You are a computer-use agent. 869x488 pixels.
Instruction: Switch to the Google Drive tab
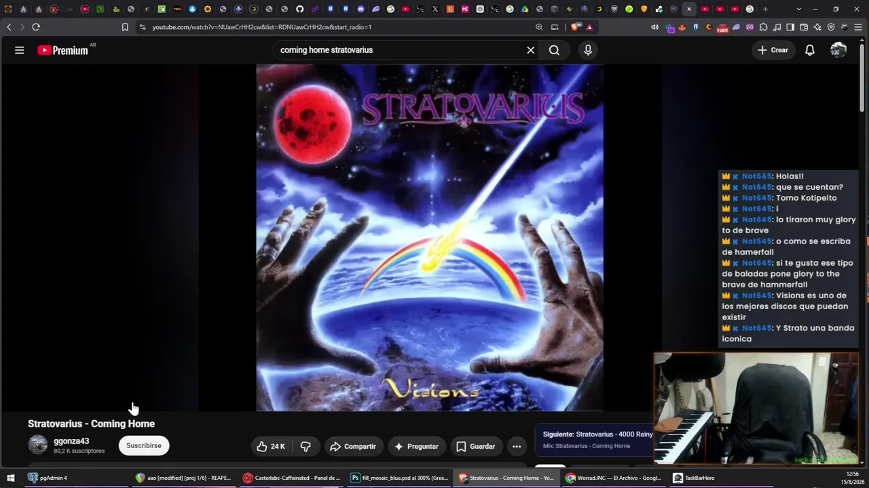pos(525,9)
